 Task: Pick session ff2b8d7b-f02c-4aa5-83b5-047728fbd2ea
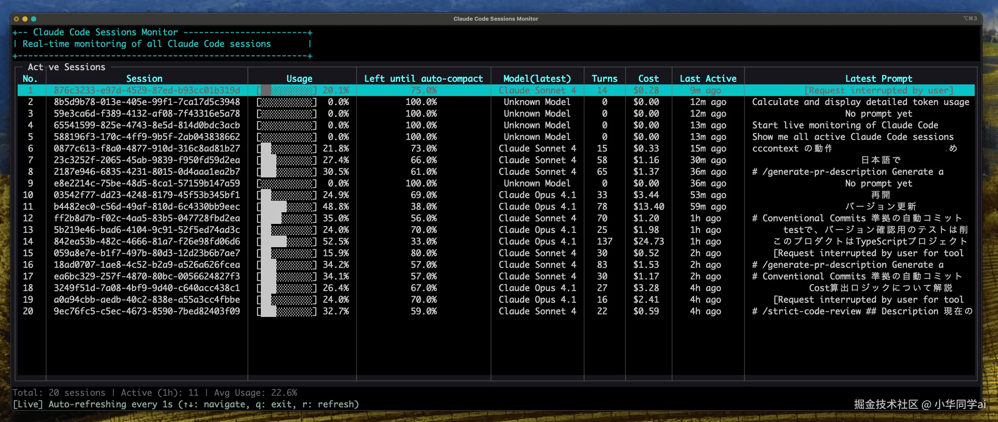pos(496,218)
